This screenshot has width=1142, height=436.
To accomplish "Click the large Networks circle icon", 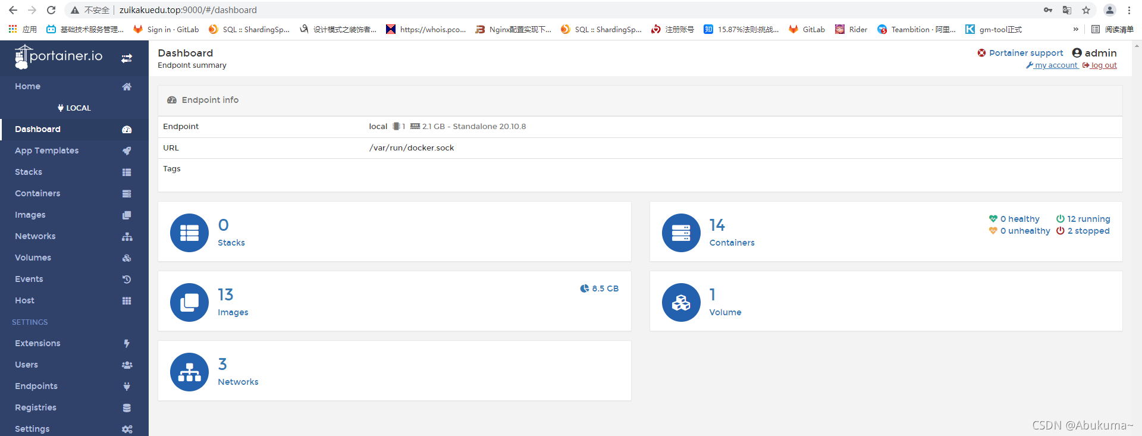I will pyautogui.click(x=189, y=372).
